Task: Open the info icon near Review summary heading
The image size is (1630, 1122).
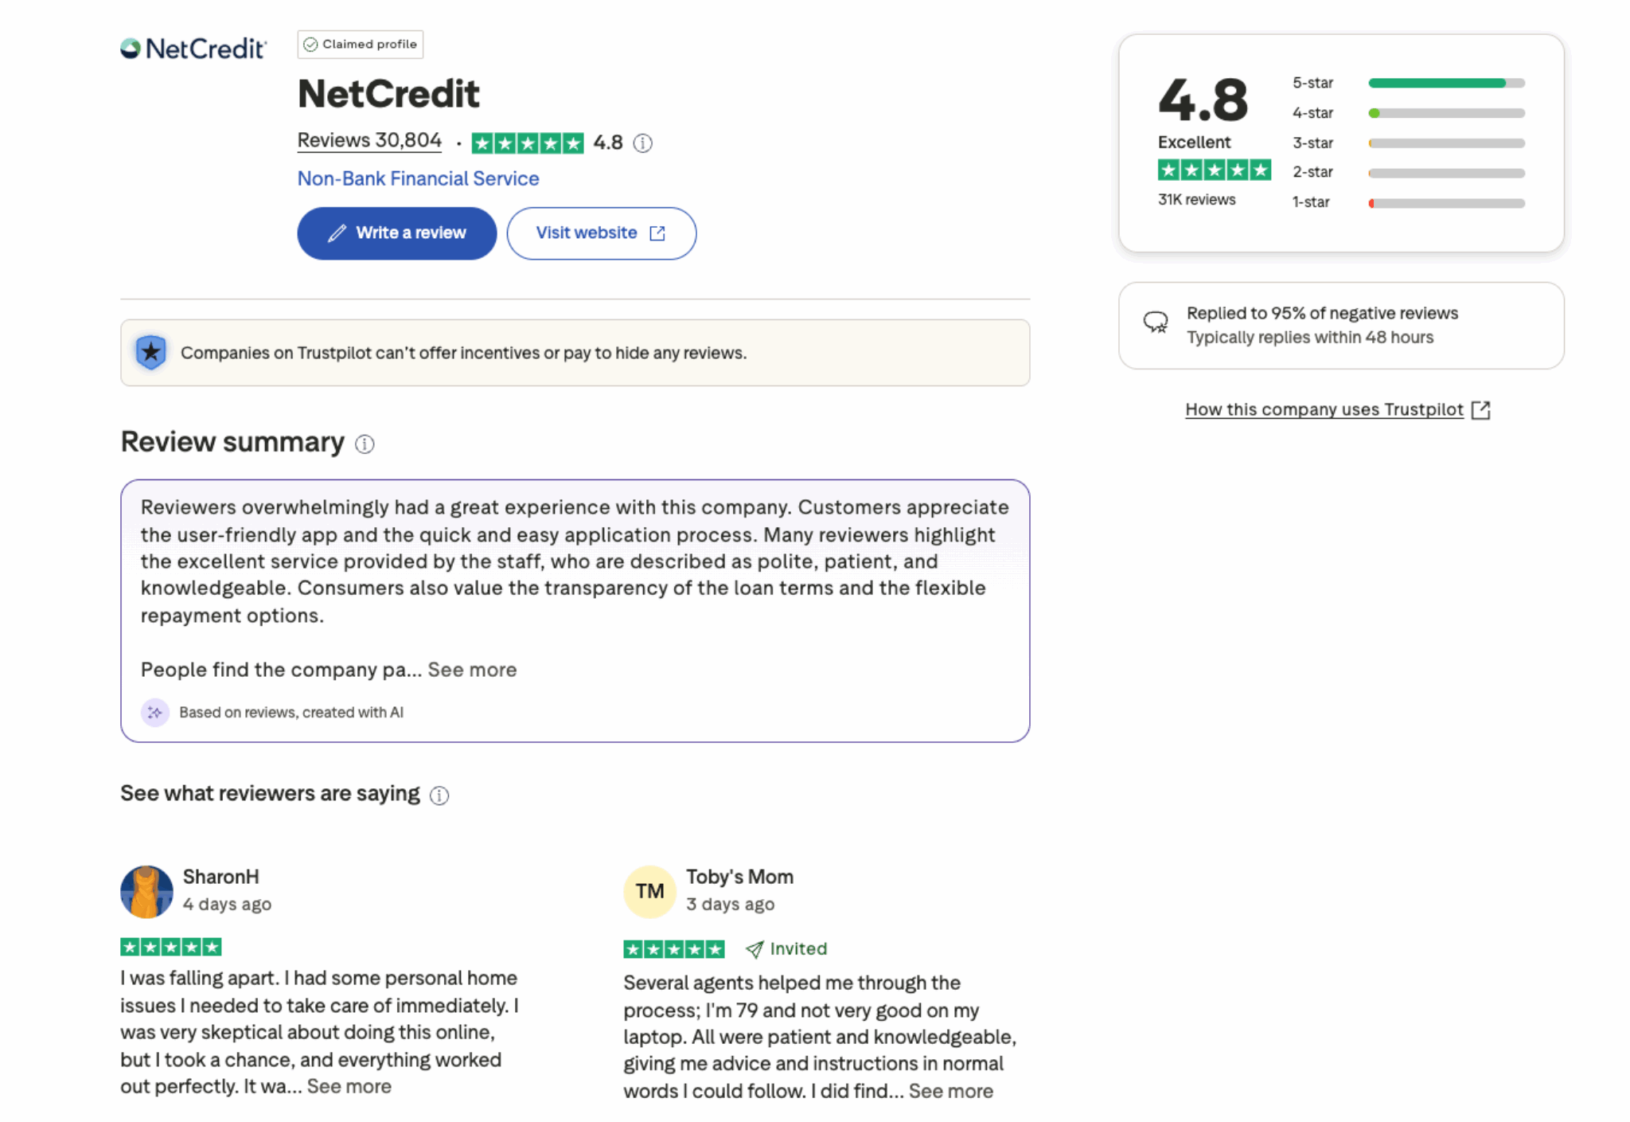Action: [x=365, y=444]
